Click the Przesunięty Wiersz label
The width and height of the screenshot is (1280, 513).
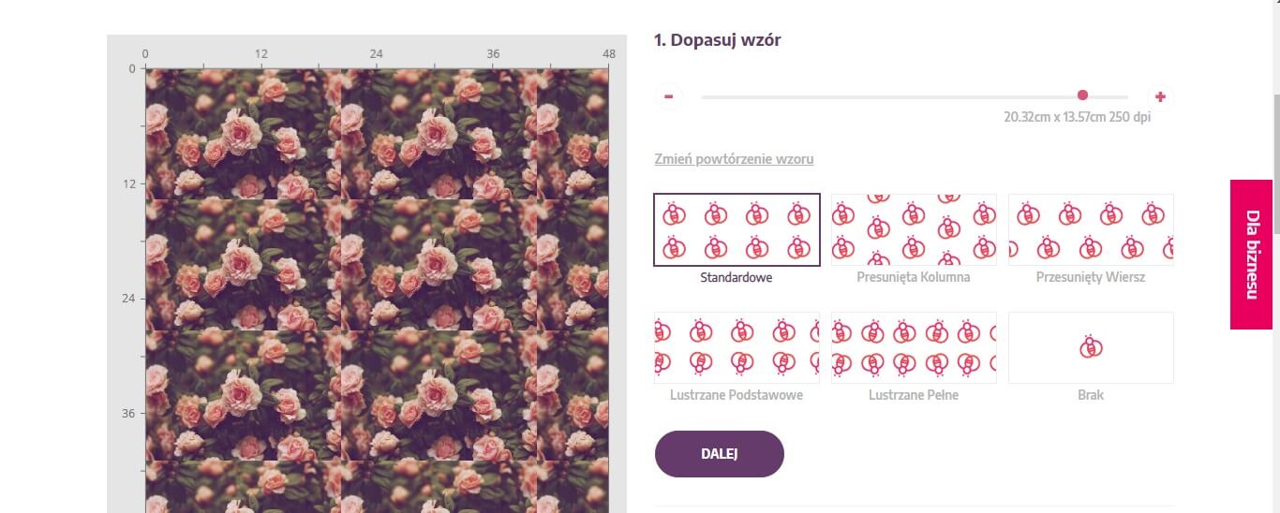point(1091,277)
